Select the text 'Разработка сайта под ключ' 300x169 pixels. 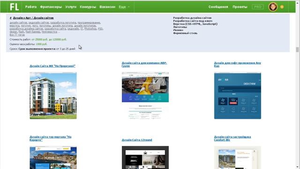[193, 21]
